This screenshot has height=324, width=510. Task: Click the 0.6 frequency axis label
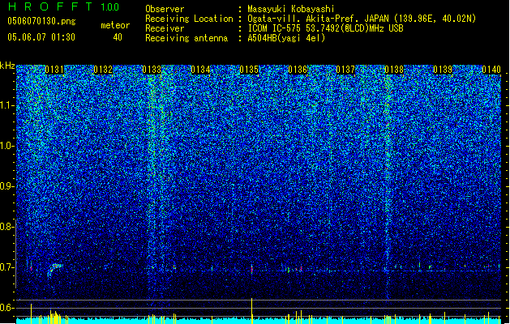pos(6,308)
